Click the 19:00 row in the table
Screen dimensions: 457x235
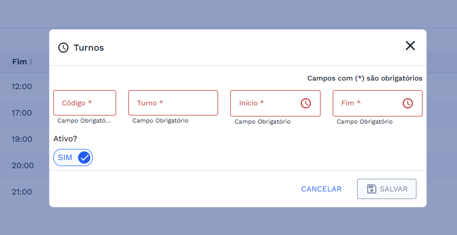click(x=22, y=139)
